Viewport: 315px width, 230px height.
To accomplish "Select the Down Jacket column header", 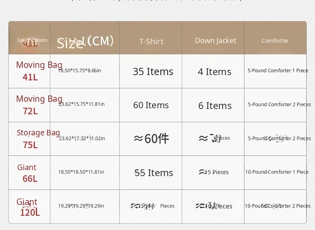I will (x=215, y=41).
